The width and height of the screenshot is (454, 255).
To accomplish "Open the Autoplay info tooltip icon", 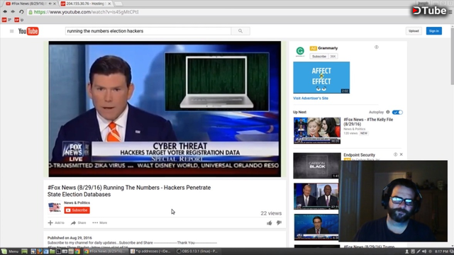I will point(388,112).
